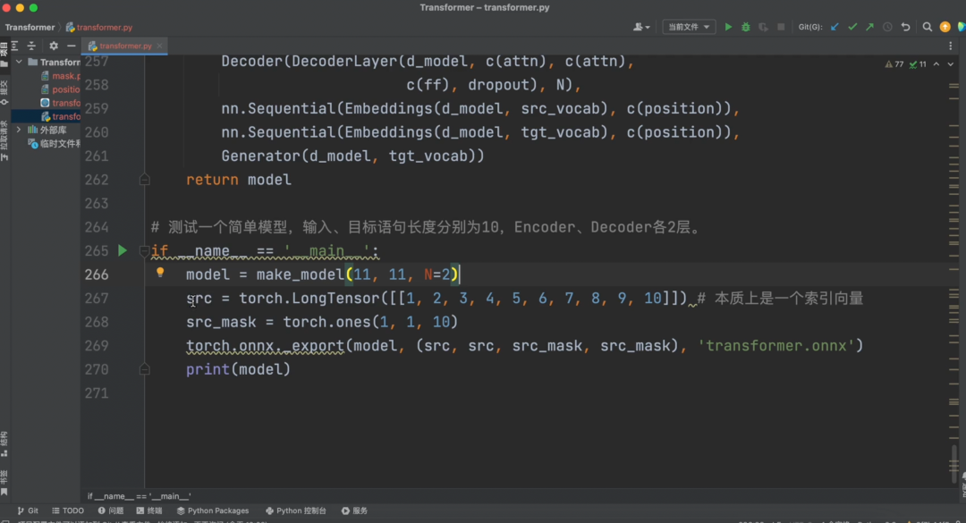Image resolution: width=966 pixels, height=523 pixels.
Task: Click the orange IDE update icon
Action: click(x=945, y=27)
